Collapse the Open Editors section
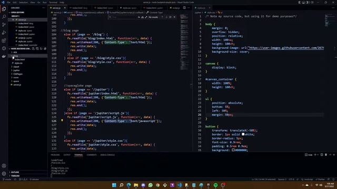The image size is (337, 189). click(28, 13)
